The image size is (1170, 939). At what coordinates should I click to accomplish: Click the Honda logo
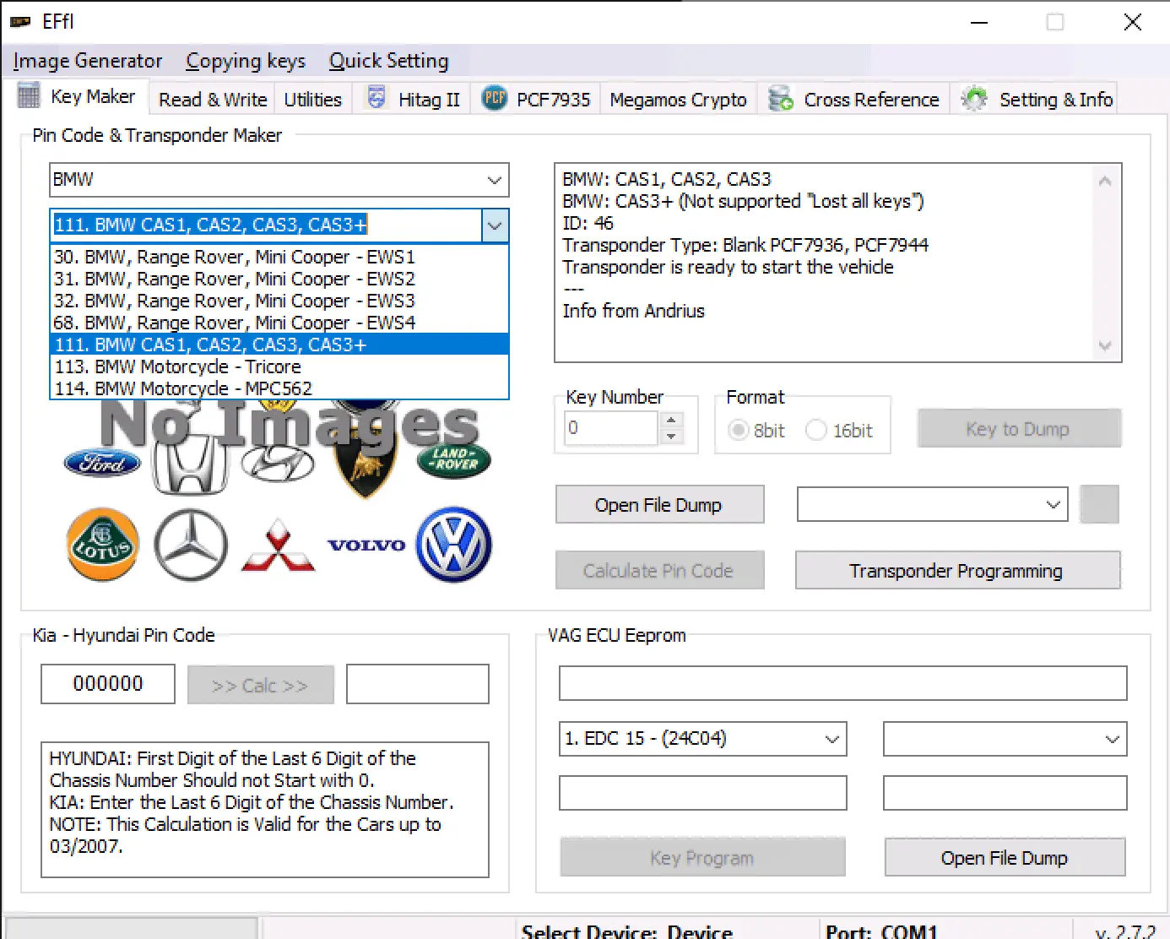click(x=190, y=464)
